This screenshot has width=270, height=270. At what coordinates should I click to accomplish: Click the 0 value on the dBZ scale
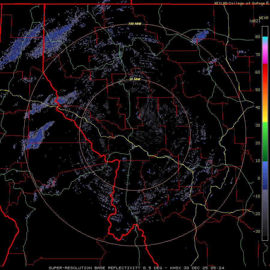pos(259,178)
